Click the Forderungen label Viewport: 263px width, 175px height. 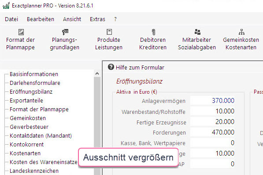169,133
